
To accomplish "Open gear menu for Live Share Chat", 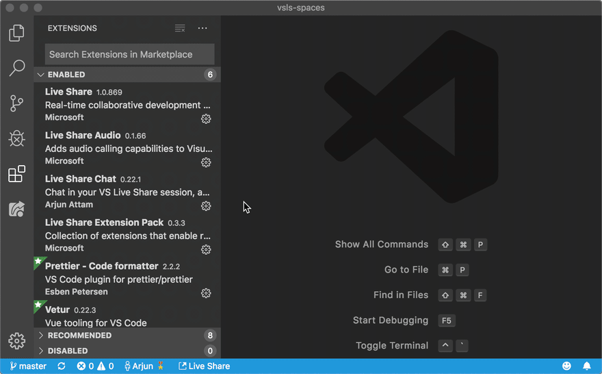I will [206, 206].
